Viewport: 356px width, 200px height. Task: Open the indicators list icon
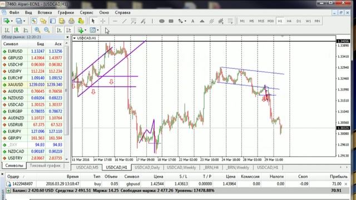[x=80, y=30]
